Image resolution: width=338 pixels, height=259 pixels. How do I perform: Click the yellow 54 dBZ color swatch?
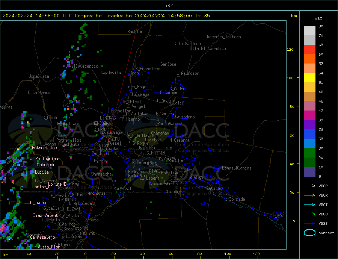[x=309, y=78]
